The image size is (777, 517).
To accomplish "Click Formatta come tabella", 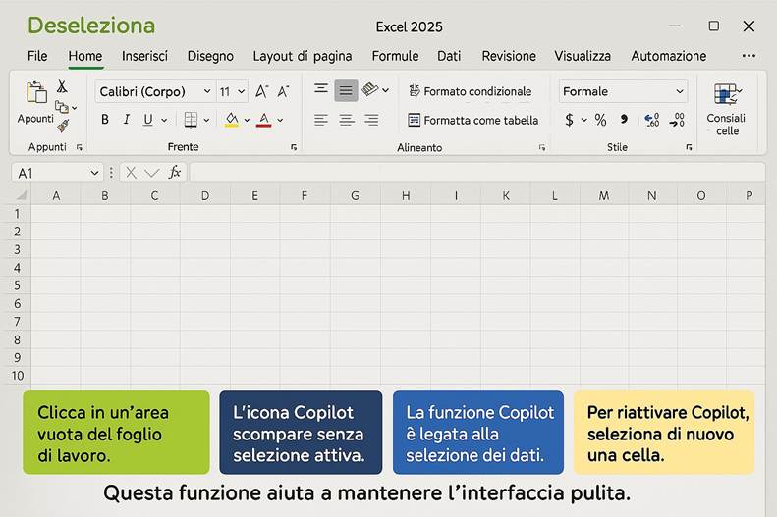I will pos(472,121).
